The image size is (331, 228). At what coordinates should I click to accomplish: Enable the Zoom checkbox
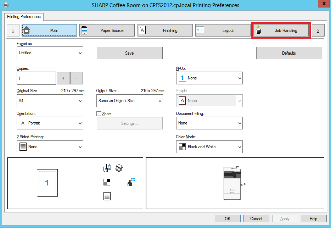pyautogui.click(x=99, y=114)
